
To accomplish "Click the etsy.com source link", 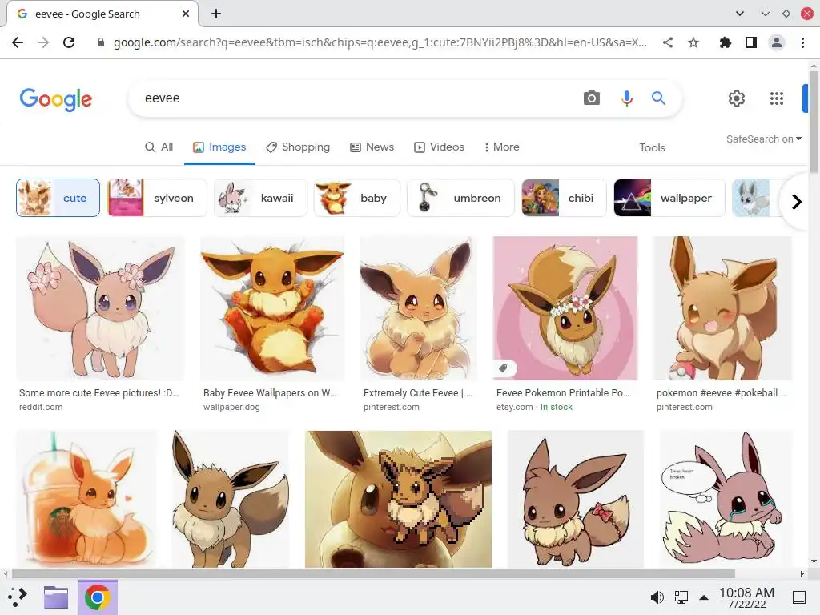I will pyautogui.click(x=515, y=407).
